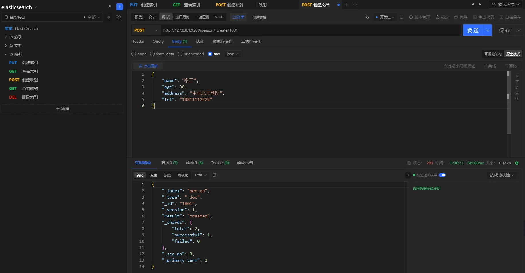
Task: Open the json format dropdown
Action: pos(232,54)
